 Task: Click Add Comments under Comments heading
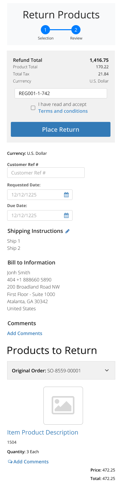click(25, 333)
